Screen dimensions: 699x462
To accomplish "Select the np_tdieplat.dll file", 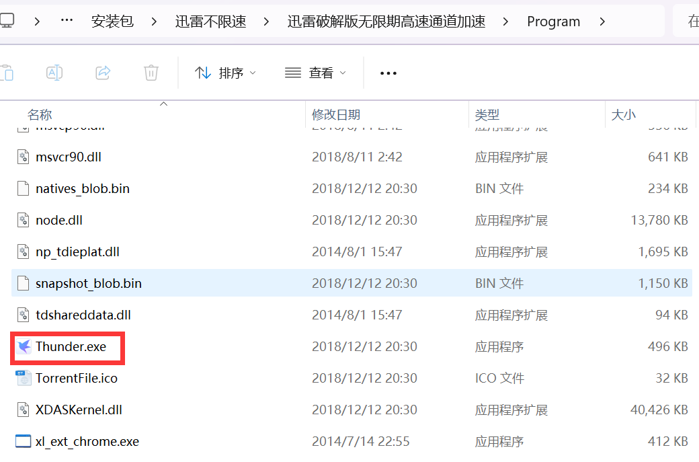I will click(x=77, y=252).
